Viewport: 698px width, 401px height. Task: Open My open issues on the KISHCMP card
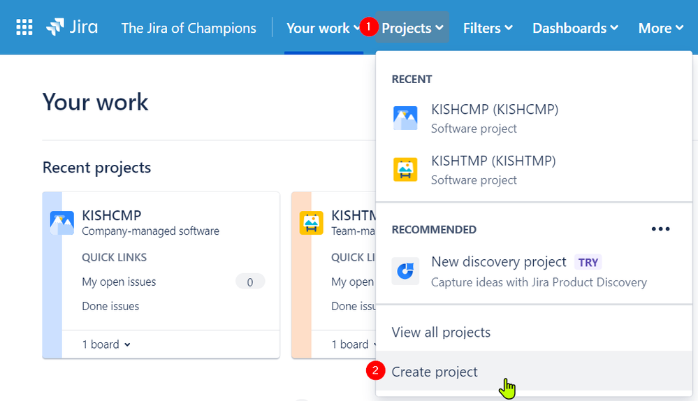pyautogui.click(x=119, y=282)
